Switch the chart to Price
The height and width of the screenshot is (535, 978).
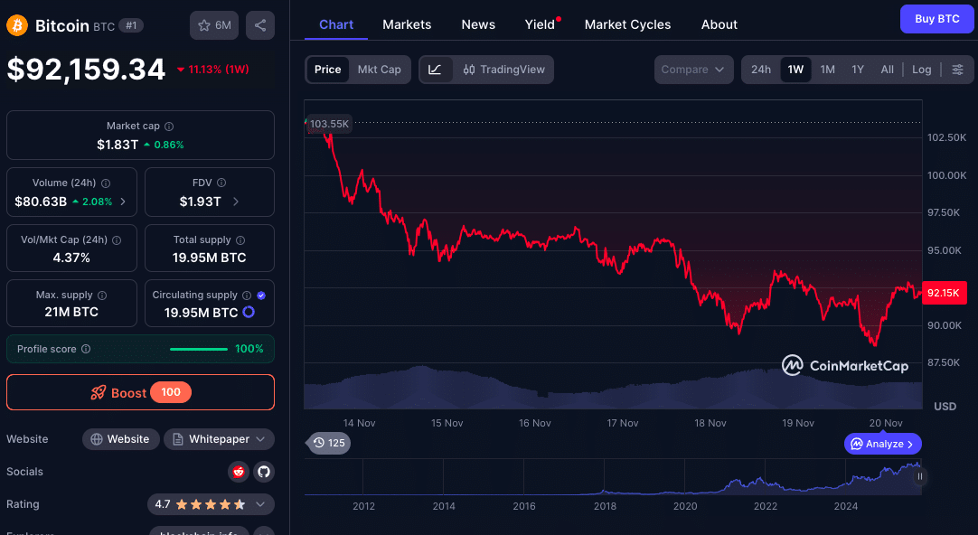tap(327, 70)
